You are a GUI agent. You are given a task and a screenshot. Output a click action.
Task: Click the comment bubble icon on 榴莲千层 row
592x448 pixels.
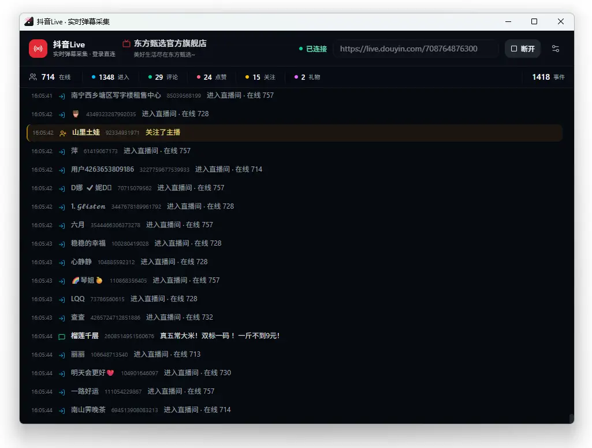coord(62,336)
